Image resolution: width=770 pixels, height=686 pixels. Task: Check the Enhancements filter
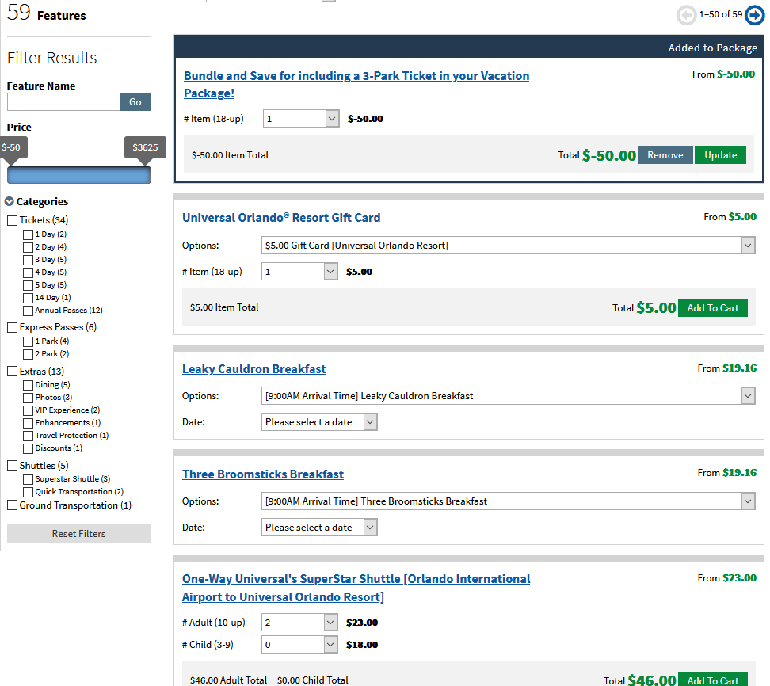pos(28,423)
